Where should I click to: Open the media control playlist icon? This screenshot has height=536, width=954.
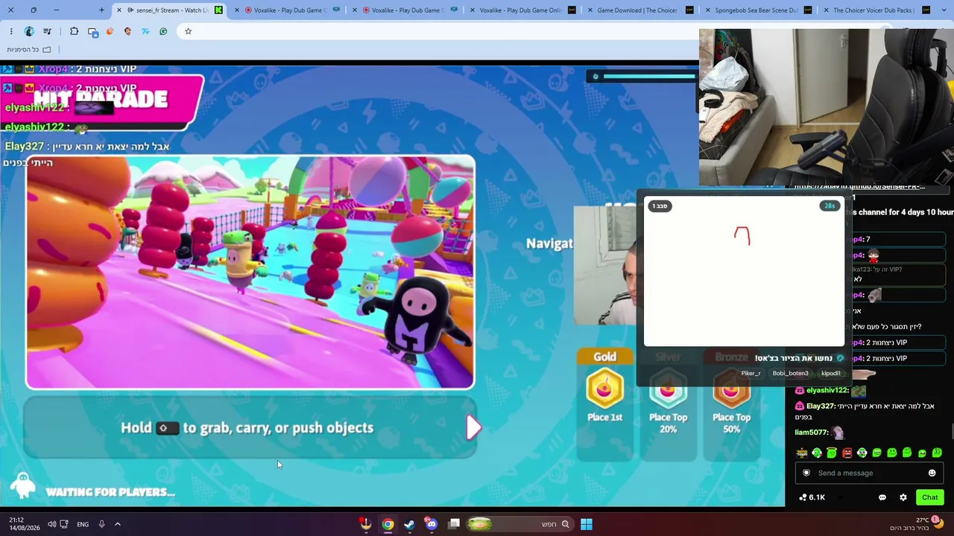coord(48,31)
